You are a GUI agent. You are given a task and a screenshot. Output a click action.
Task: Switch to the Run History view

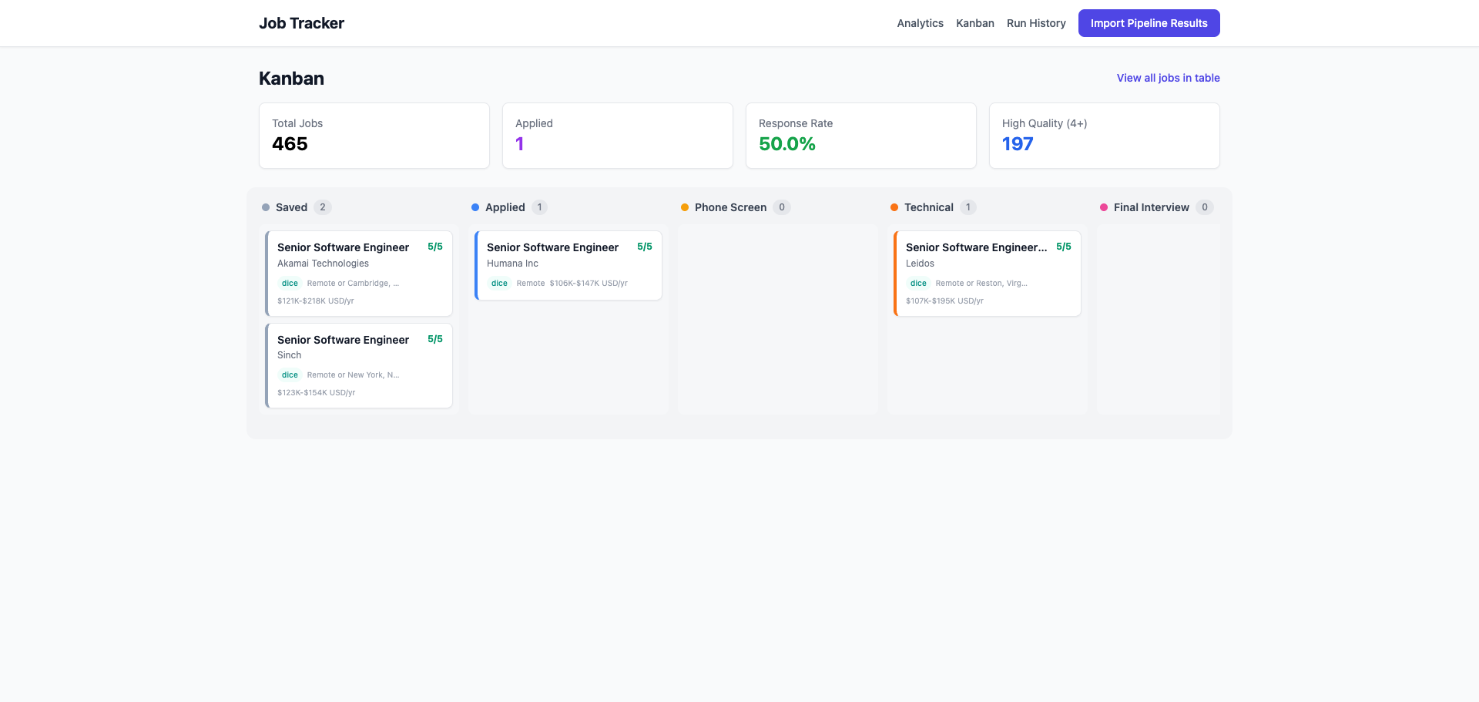point(1036,23)
